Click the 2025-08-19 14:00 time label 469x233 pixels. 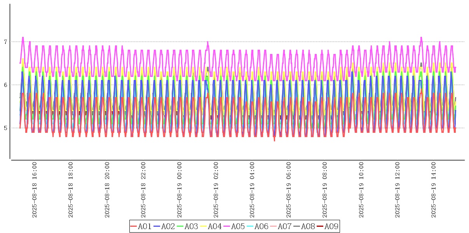tap(434, 190)
